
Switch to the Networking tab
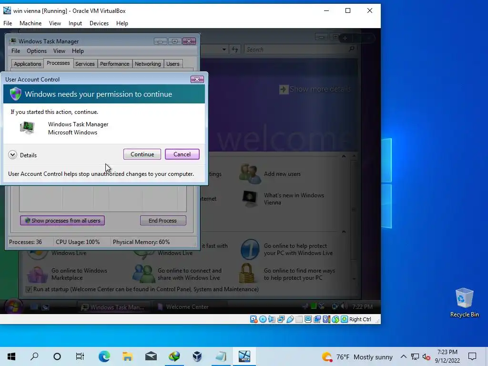[x=148, y=64]
